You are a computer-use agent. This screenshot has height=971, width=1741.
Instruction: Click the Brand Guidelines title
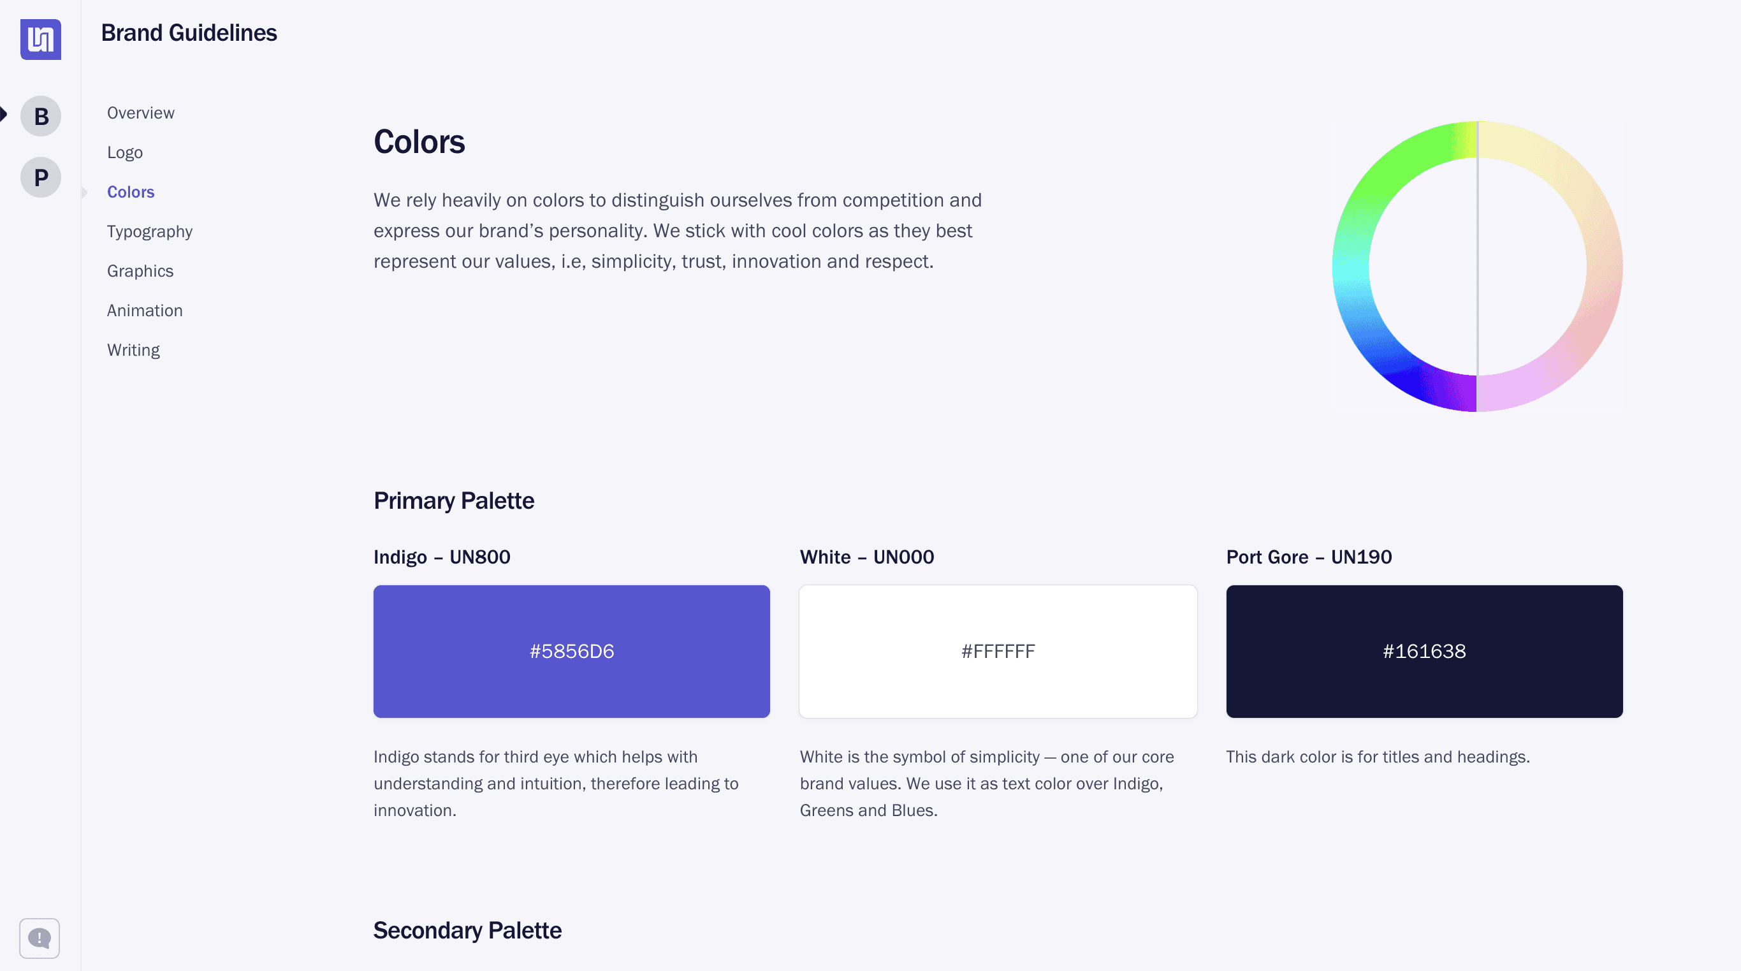coord(189,32)
